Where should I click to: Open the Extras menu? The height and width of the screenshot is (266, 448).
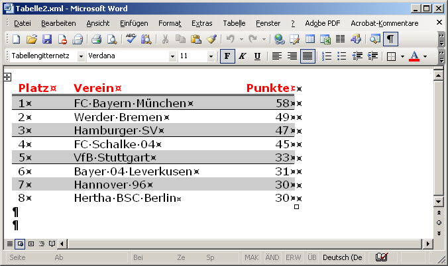201,23
